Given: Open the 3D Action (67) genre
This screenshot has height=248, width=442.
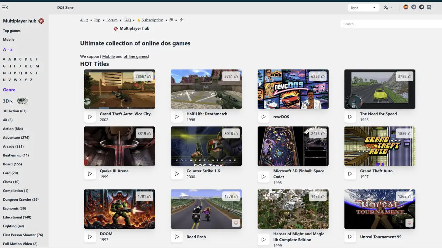Looking at the screenshot, I should pos(15,111).
